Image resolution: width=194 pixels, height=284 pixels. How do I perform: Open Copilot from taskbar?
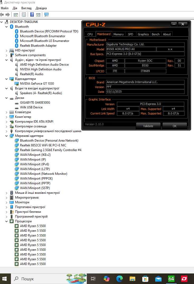pyautogui.click(x=106, y=279)
